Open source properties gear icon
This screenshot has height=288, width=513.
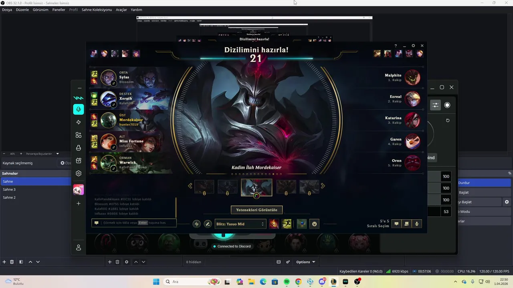[127, 262]
